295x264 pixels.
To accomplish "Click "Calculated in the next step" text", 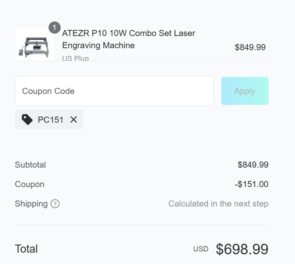I will 218,204.
